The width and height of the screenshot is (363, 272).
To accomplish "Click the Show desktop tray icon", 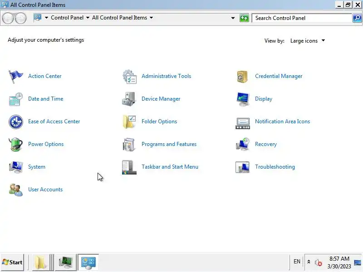I will [x=358, y=262].
